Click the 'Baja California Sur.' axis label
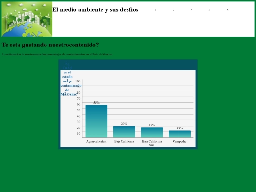The height and width of the screenshot is (192, 256). [x=152, y=143]
